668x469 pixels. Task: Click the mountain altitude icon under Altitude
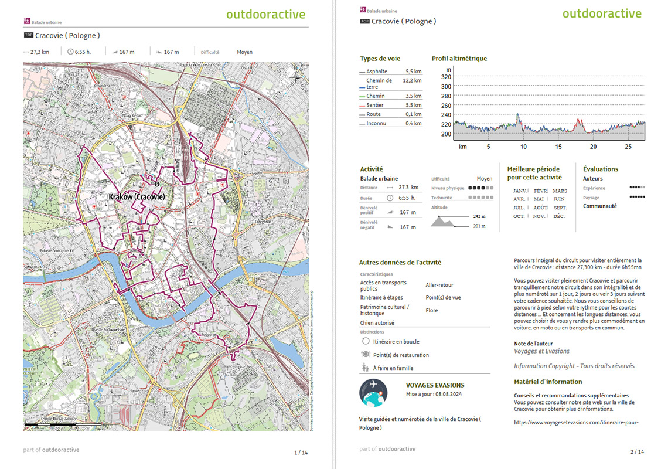point(443,221)
